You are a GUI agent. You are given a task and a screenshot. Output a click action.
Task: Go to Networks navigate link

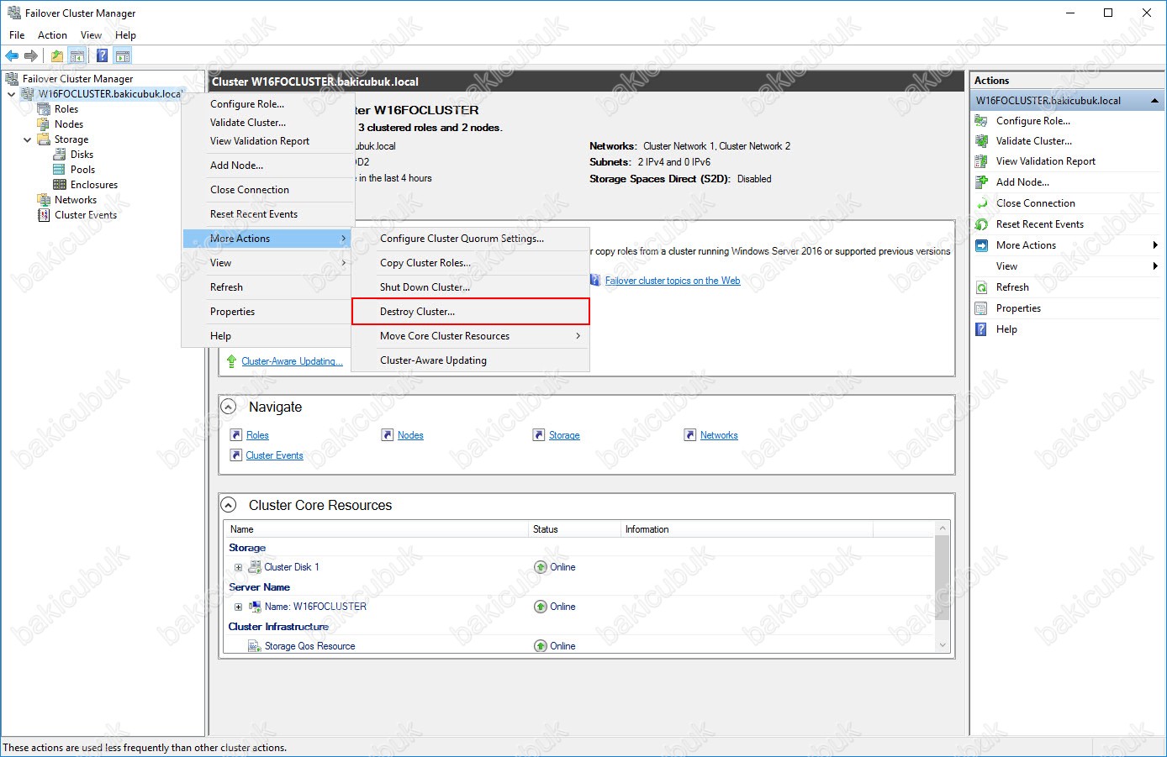pyautogui.click(x=719, y=435)
